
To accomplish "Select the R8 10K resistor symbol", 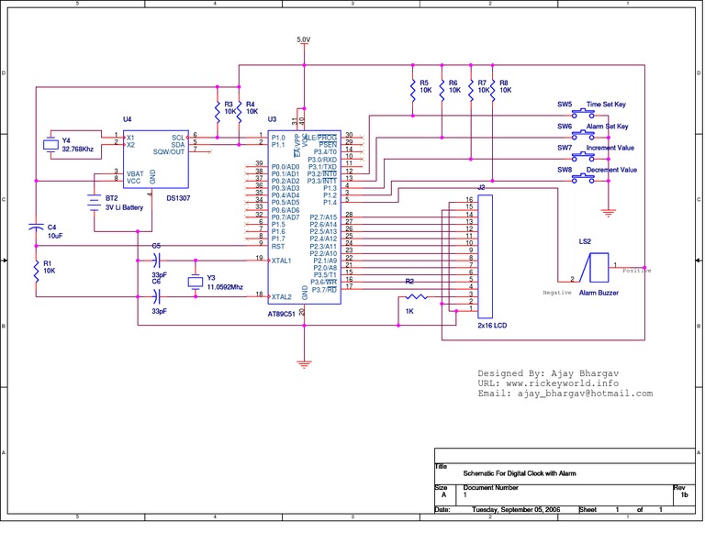I will [493, 90].
